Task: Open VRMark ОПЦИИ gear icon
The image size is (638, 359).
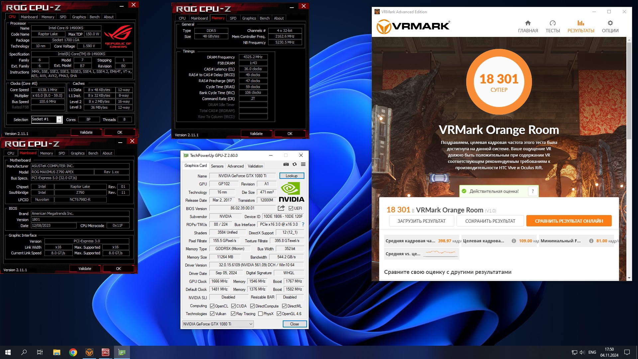Action: (610, 23)
